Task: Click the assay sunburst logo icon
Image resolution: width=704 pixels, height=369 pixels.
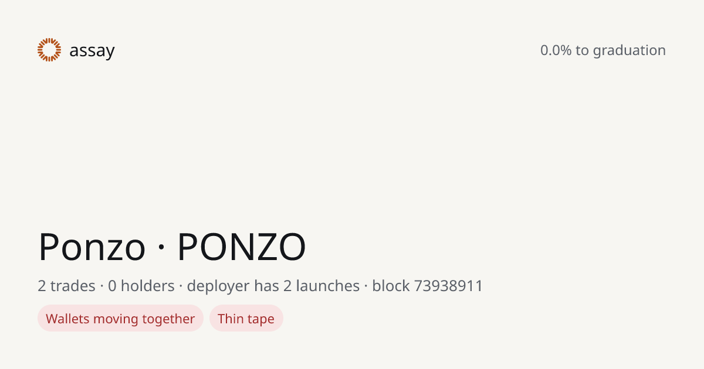Action: [x=49, y=50]
